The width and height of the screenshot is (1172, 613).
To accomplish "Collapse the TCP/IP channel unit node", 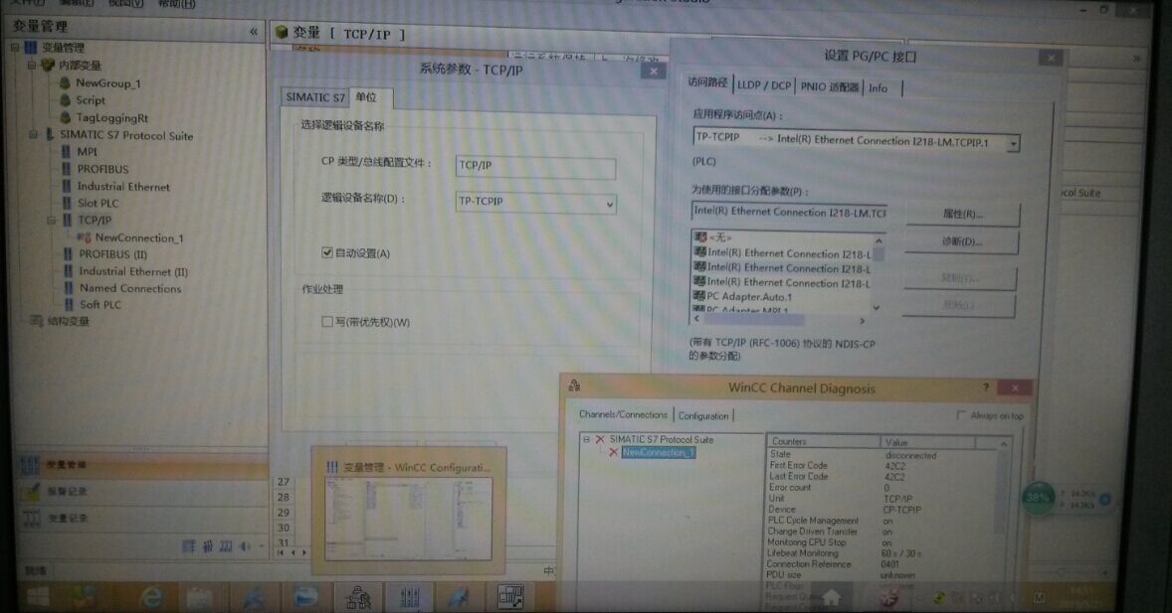I will [x=51, y=221].
